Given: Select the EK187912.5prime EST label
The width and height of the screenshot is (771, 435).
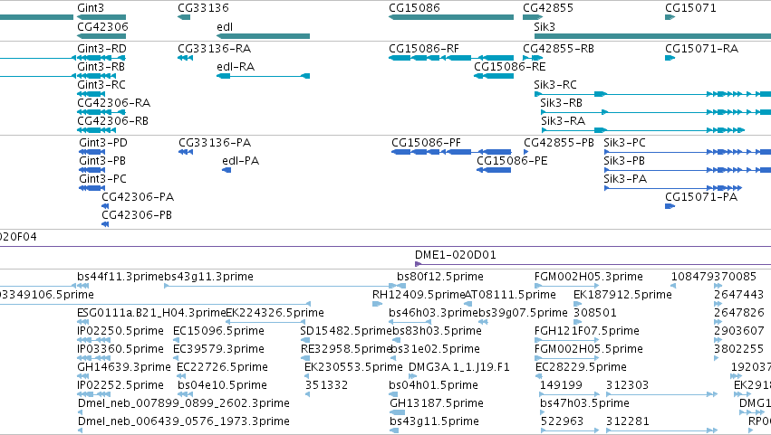Looking at the screenshot, I should tap(622, 295).
